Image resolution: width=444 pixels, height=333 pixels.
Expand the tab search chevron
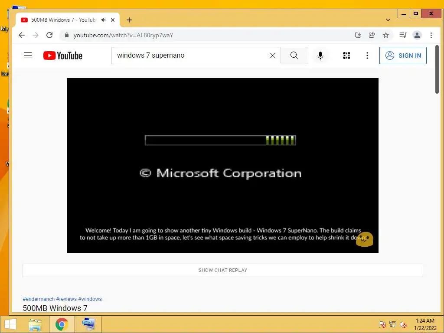[x=388, y=20]
